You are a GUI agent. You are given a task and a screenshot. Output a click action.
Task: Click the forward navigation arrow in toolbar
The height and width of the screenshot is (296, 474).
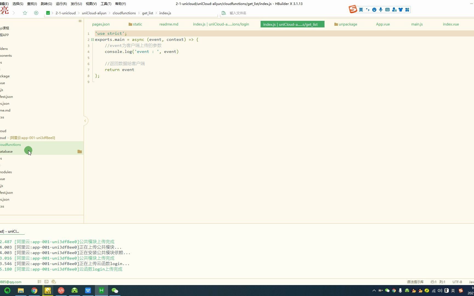tap(14, 13)
